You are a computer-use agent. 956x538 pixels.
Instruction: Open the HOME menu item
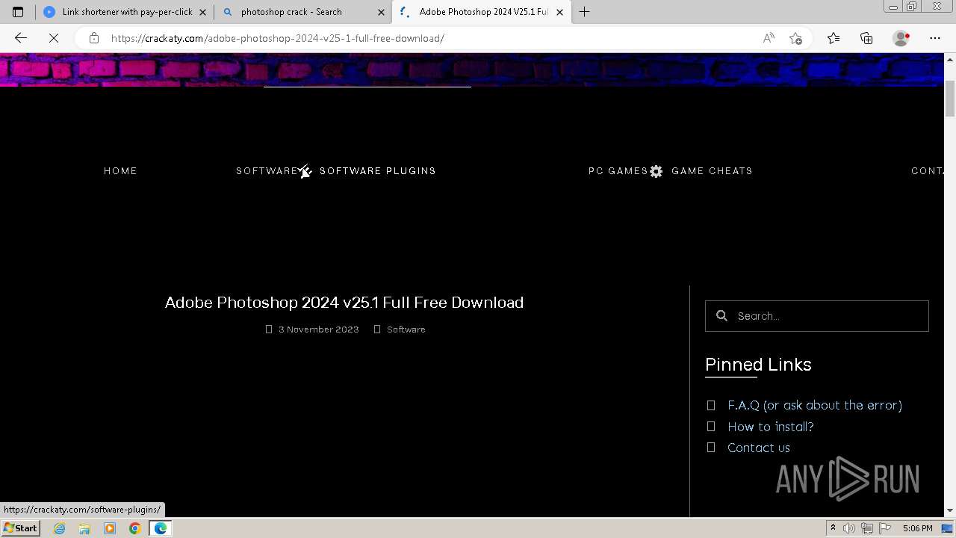tap(120, 171)
